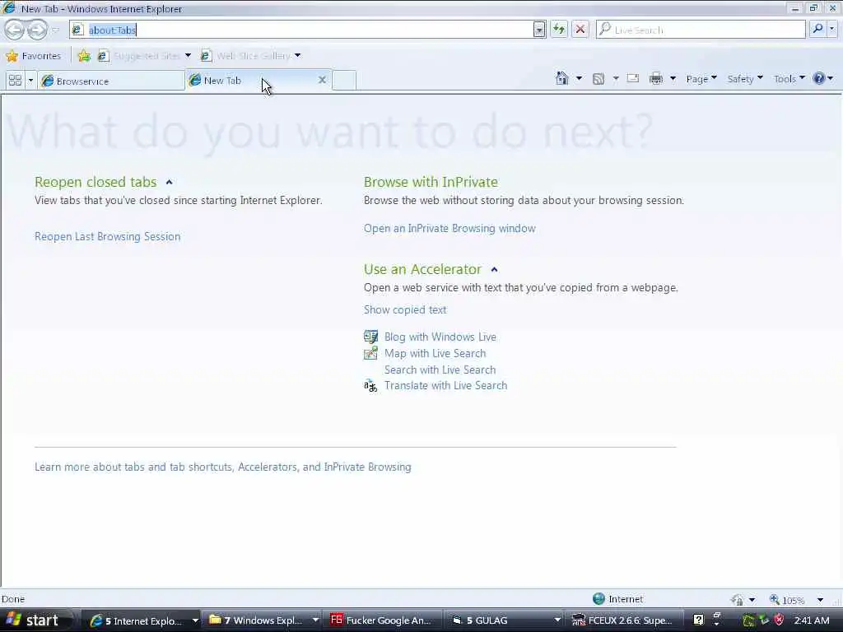Open Internet Explorer taskbar group
This screenshot has height=632, width=843.
pyautogui.click(x=143, y=620)
